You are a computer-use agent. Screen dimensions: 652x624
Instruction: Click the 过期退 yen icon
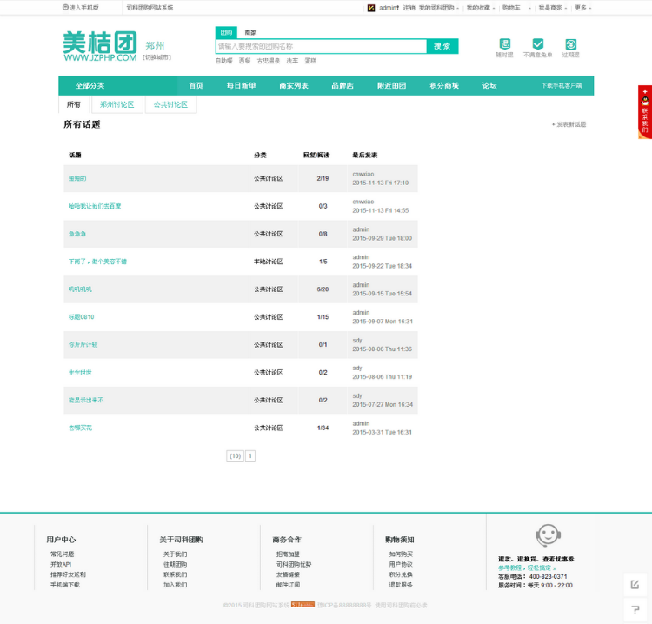coord(570,43)
